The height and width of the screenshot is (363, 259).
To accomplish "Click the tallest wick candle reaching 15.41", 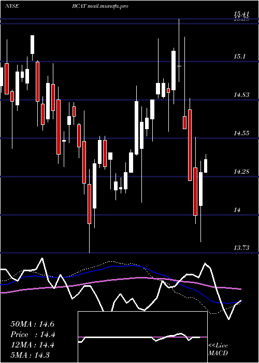I will [x=179, y=50].
